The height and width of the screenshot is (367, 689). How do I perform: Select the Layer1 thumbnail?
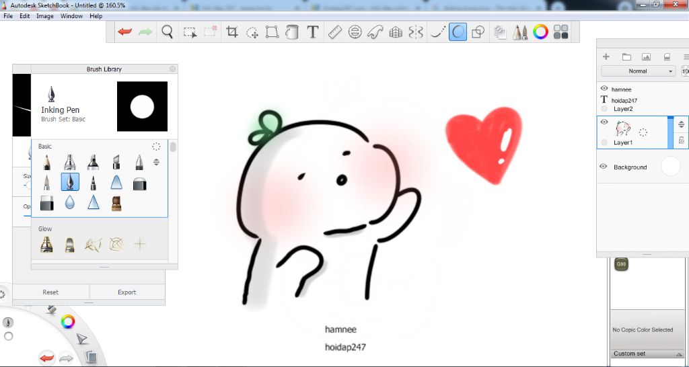click(623, 128)
